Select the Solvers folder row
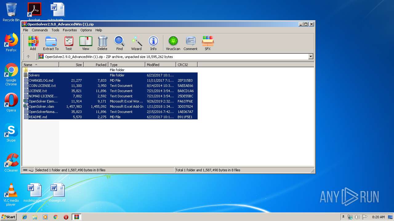Viewport: 394px width, 221px height. tap(110, 75)
